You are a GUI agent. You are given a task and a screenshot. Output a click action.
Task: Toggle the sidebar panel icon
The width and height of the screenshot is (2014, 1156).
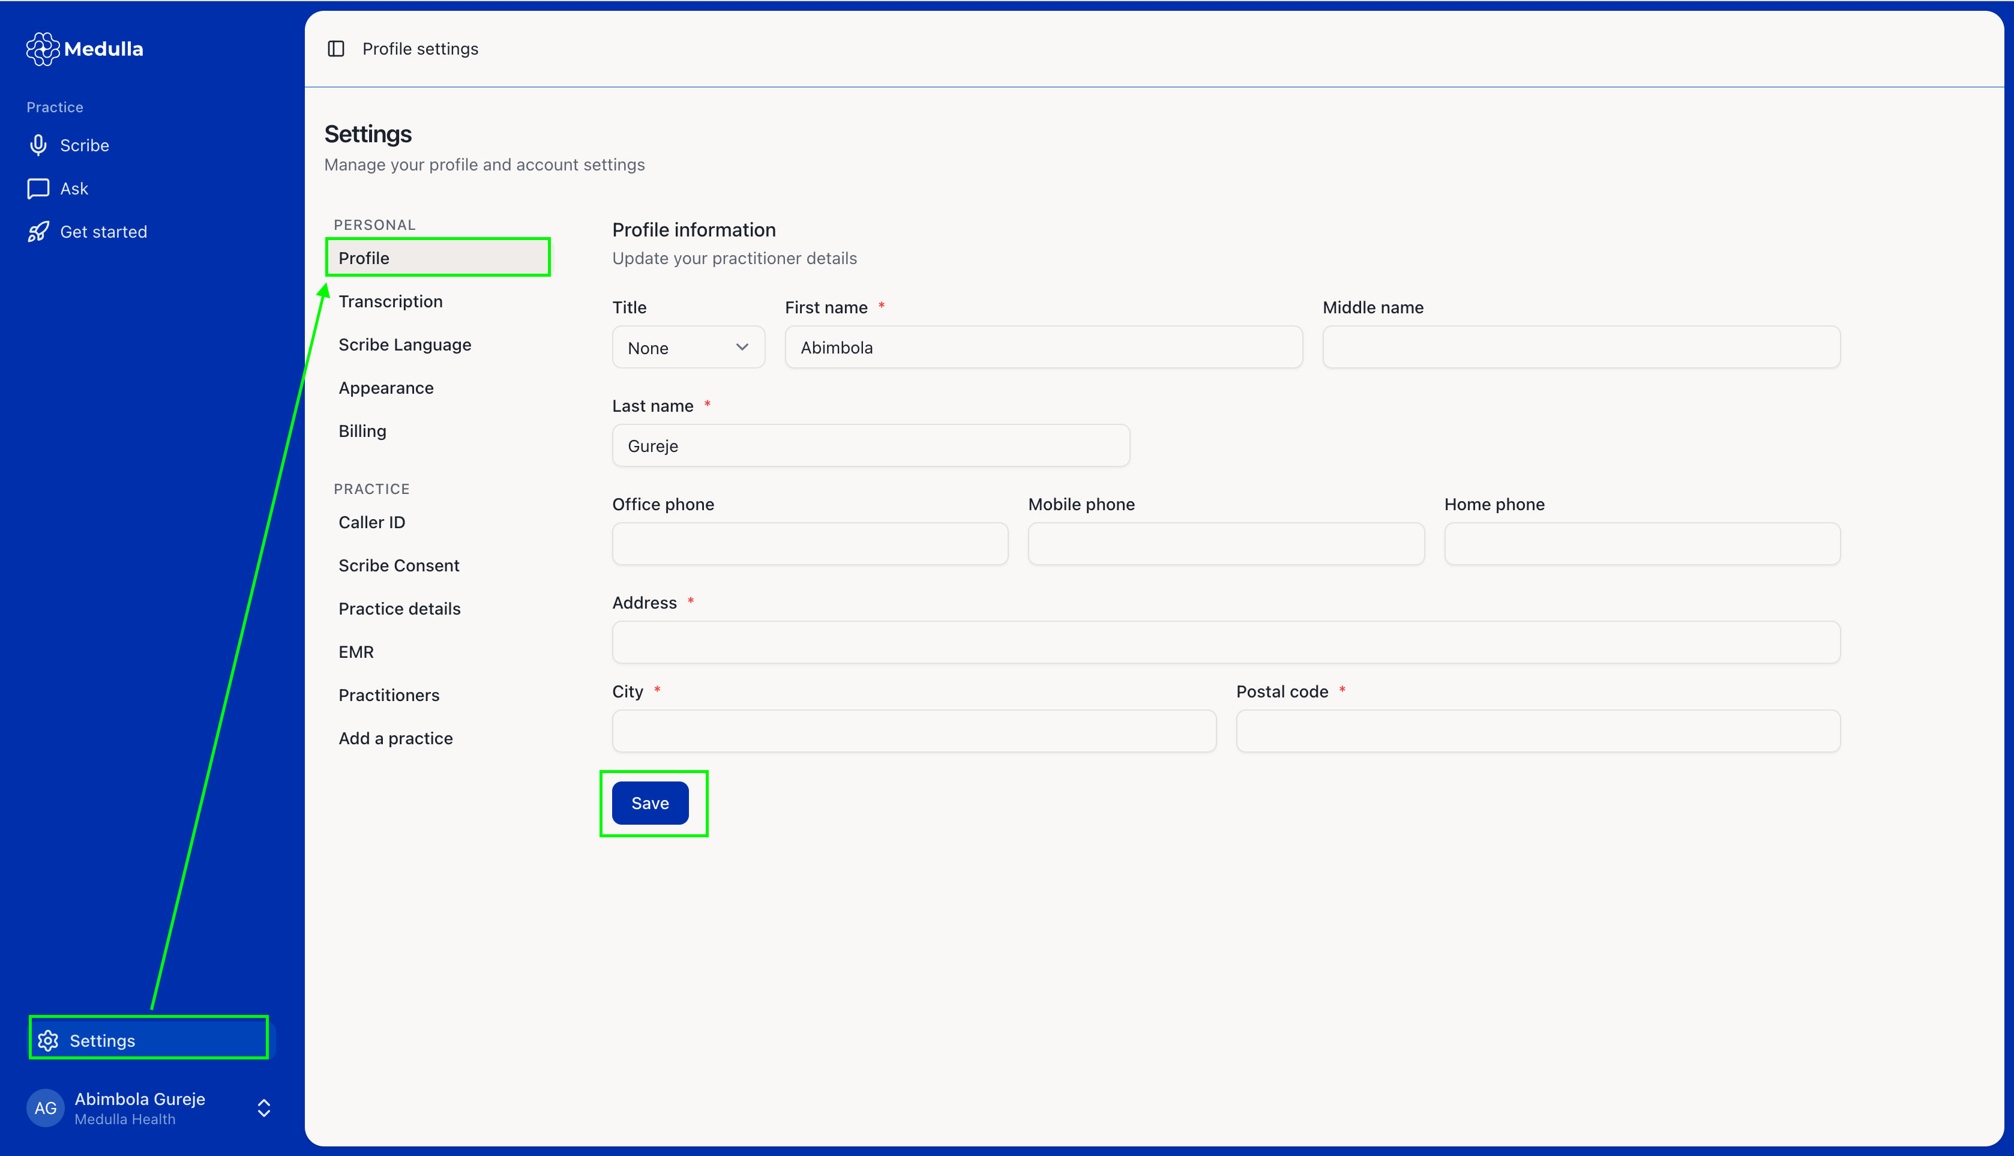[x=336, y=49]
